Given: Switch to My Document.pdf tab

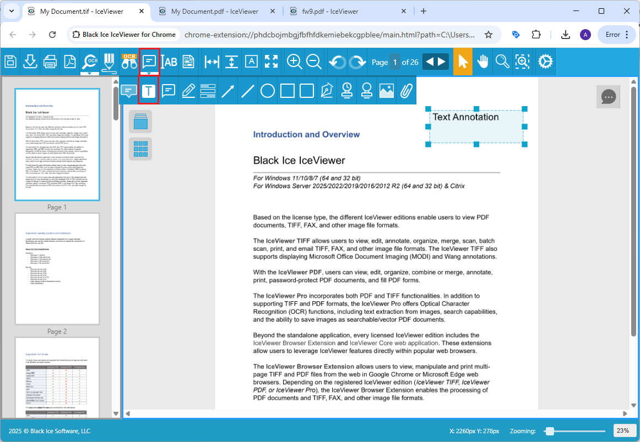Looking at the screenshot, I should (215, 12).
